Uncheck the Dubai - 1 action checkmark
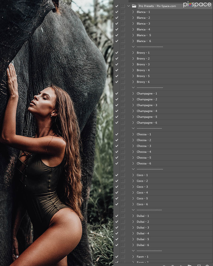The width and height of the screenshot is (213, 266). tap(117, 216)
